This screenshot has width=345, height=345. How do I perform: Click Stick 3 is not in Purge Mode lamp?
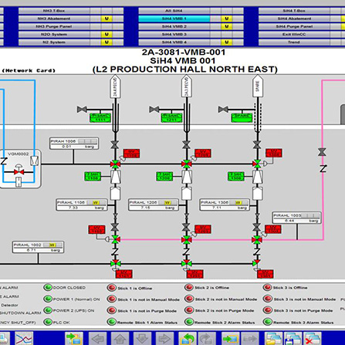coord(267,310)
